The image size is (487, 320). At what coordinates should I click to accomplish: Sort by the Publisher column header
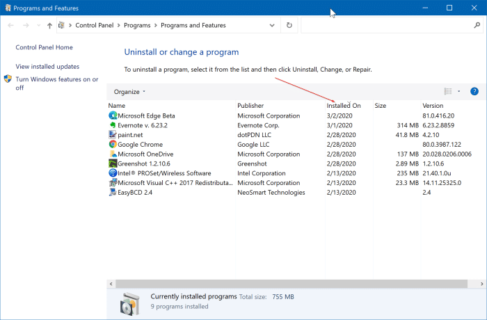click(250, 106)
